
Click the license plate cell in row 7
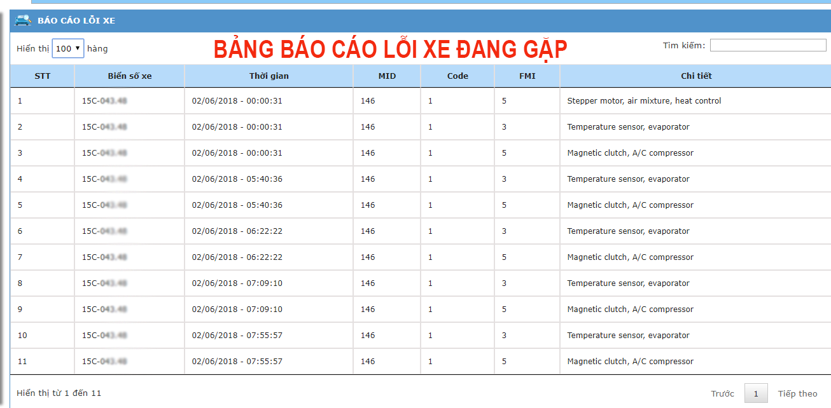[x=130, y=257]
